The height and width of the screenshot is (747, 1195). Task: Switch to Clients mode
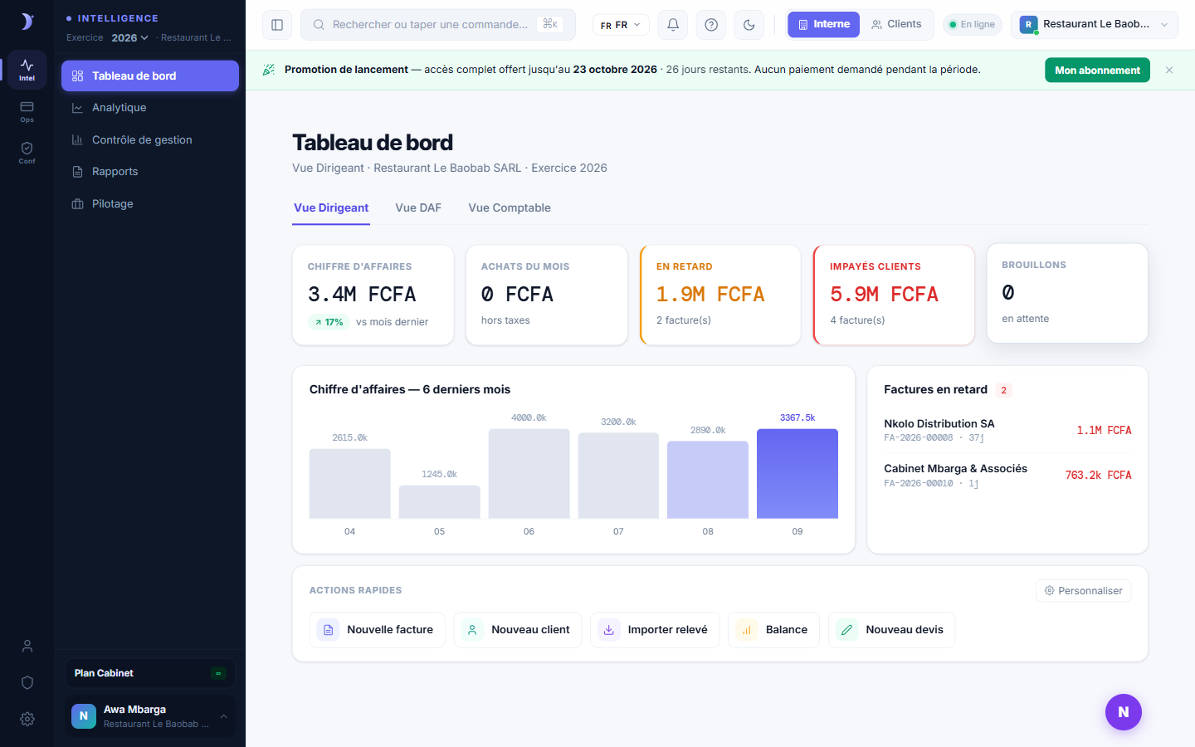tap(896, 24)
